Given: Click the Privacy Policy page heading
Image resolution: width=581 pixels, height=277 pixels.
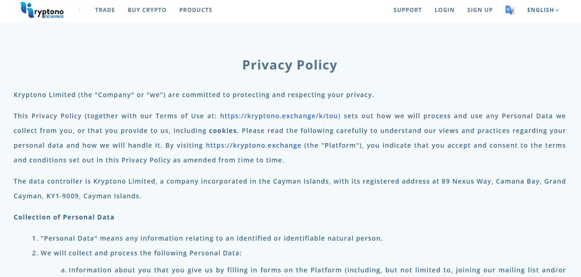Looking at the screenshot, I should pos(290,65).
